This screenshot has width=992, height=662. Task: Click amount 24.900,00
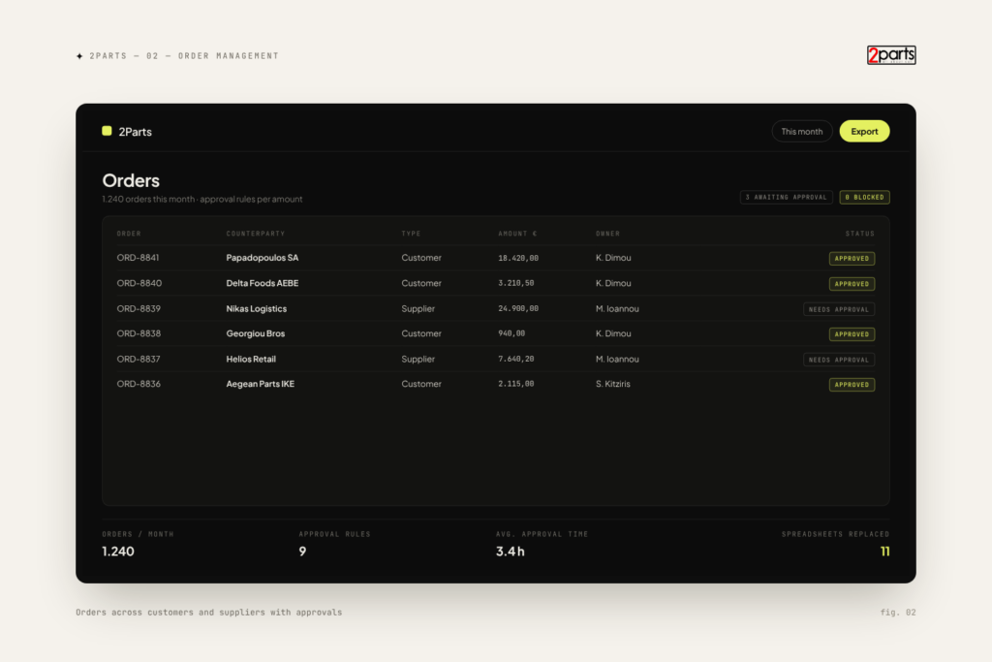[x=518, y=308]
